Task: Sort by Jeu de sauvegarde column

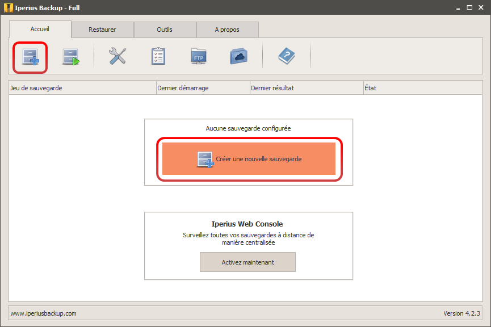Action: point(82,88)
